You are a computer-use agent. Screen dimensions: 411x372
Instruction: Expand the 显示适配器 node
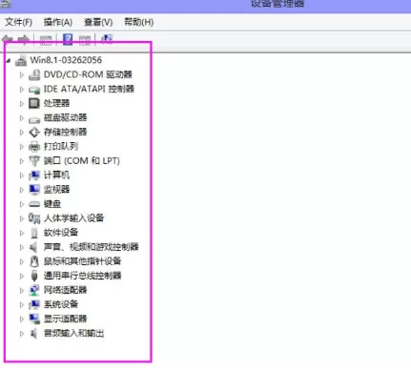[22, 319]
